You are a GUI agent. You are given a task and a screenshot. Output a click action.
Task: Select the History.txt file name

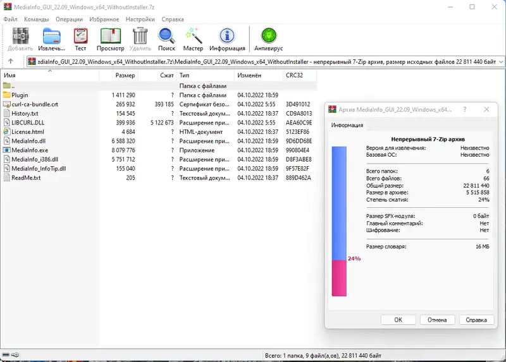point(25,114)
